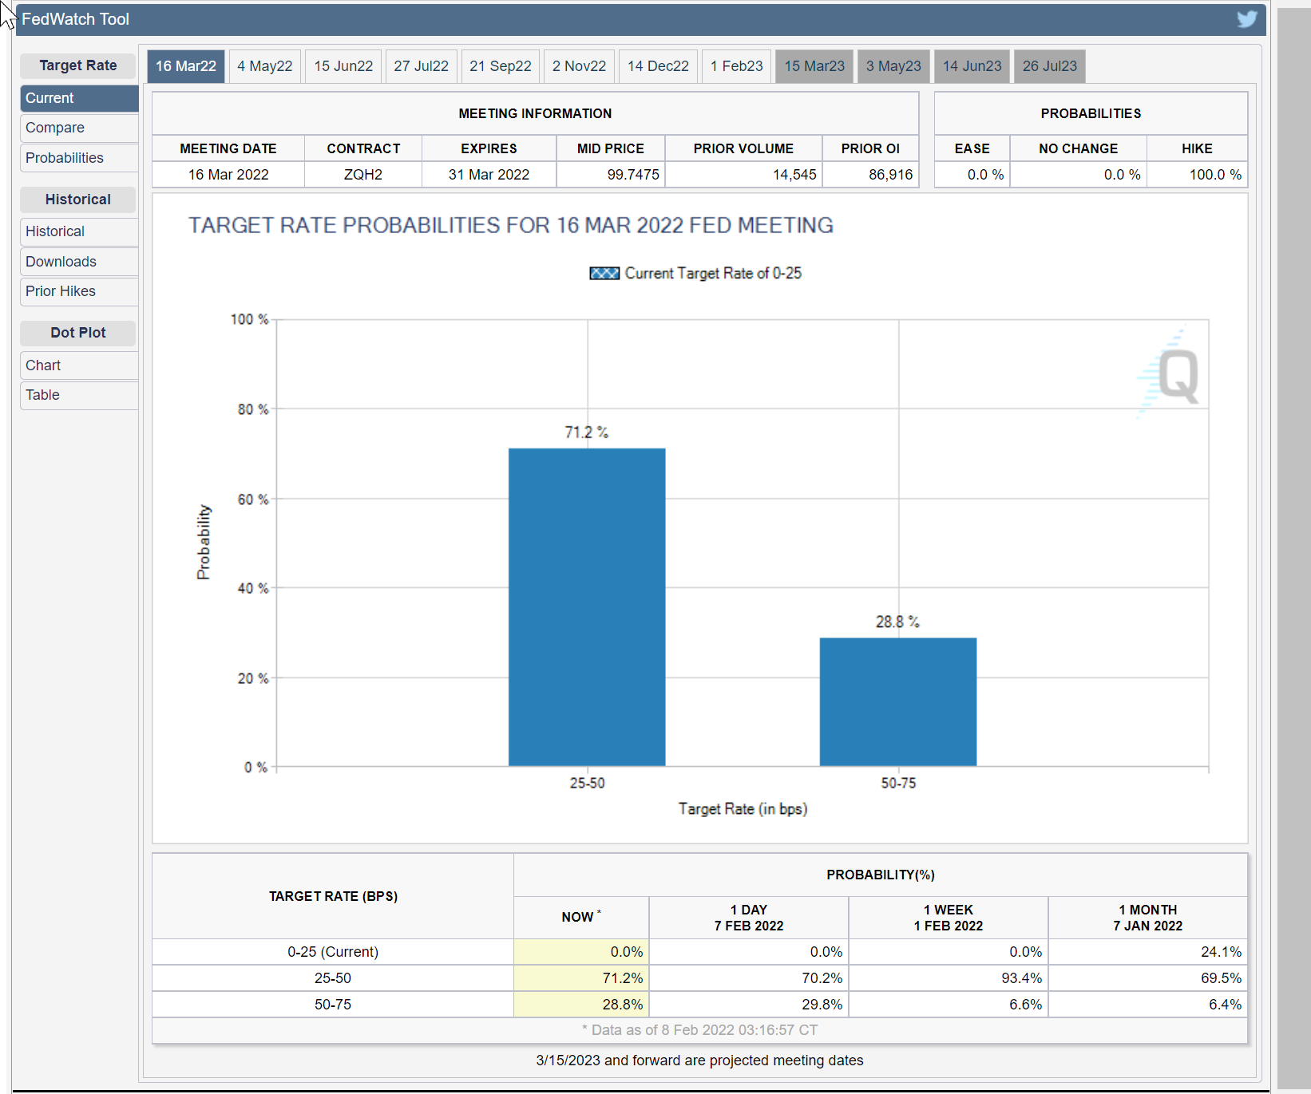Open the 4 May22 meeting tab
This screenshot has width=1311, height=1094.
[264, 66]
